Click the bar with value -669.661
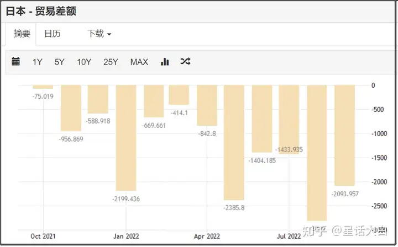 [x=153, y=101]
